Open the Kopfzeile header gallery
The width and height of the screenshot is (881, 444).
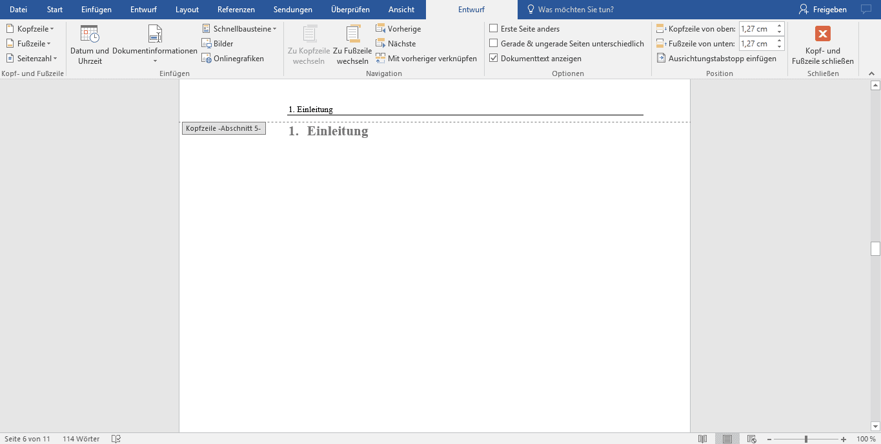(30, 29)
